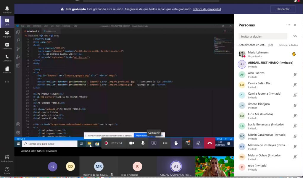Image resolution: width=303 pixels, height=178 pixels.
Task: Mute participant Alan Fuertes
Action: (x=295, y=74)
